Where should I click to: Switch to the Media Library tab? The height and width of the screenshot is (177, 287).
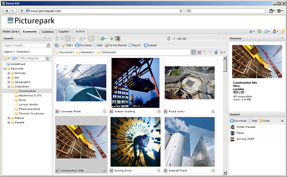[11, 32]
